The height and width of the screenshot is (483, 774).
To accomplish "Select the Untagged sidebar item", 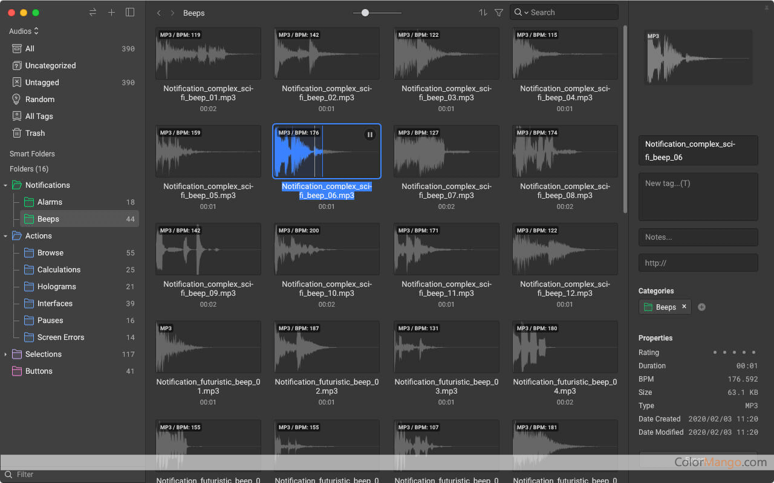I will (42, 83).
